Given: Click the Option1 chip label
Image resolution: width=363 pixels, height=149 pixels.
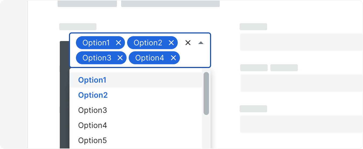Looking at the screenshot, I should 96,43.
